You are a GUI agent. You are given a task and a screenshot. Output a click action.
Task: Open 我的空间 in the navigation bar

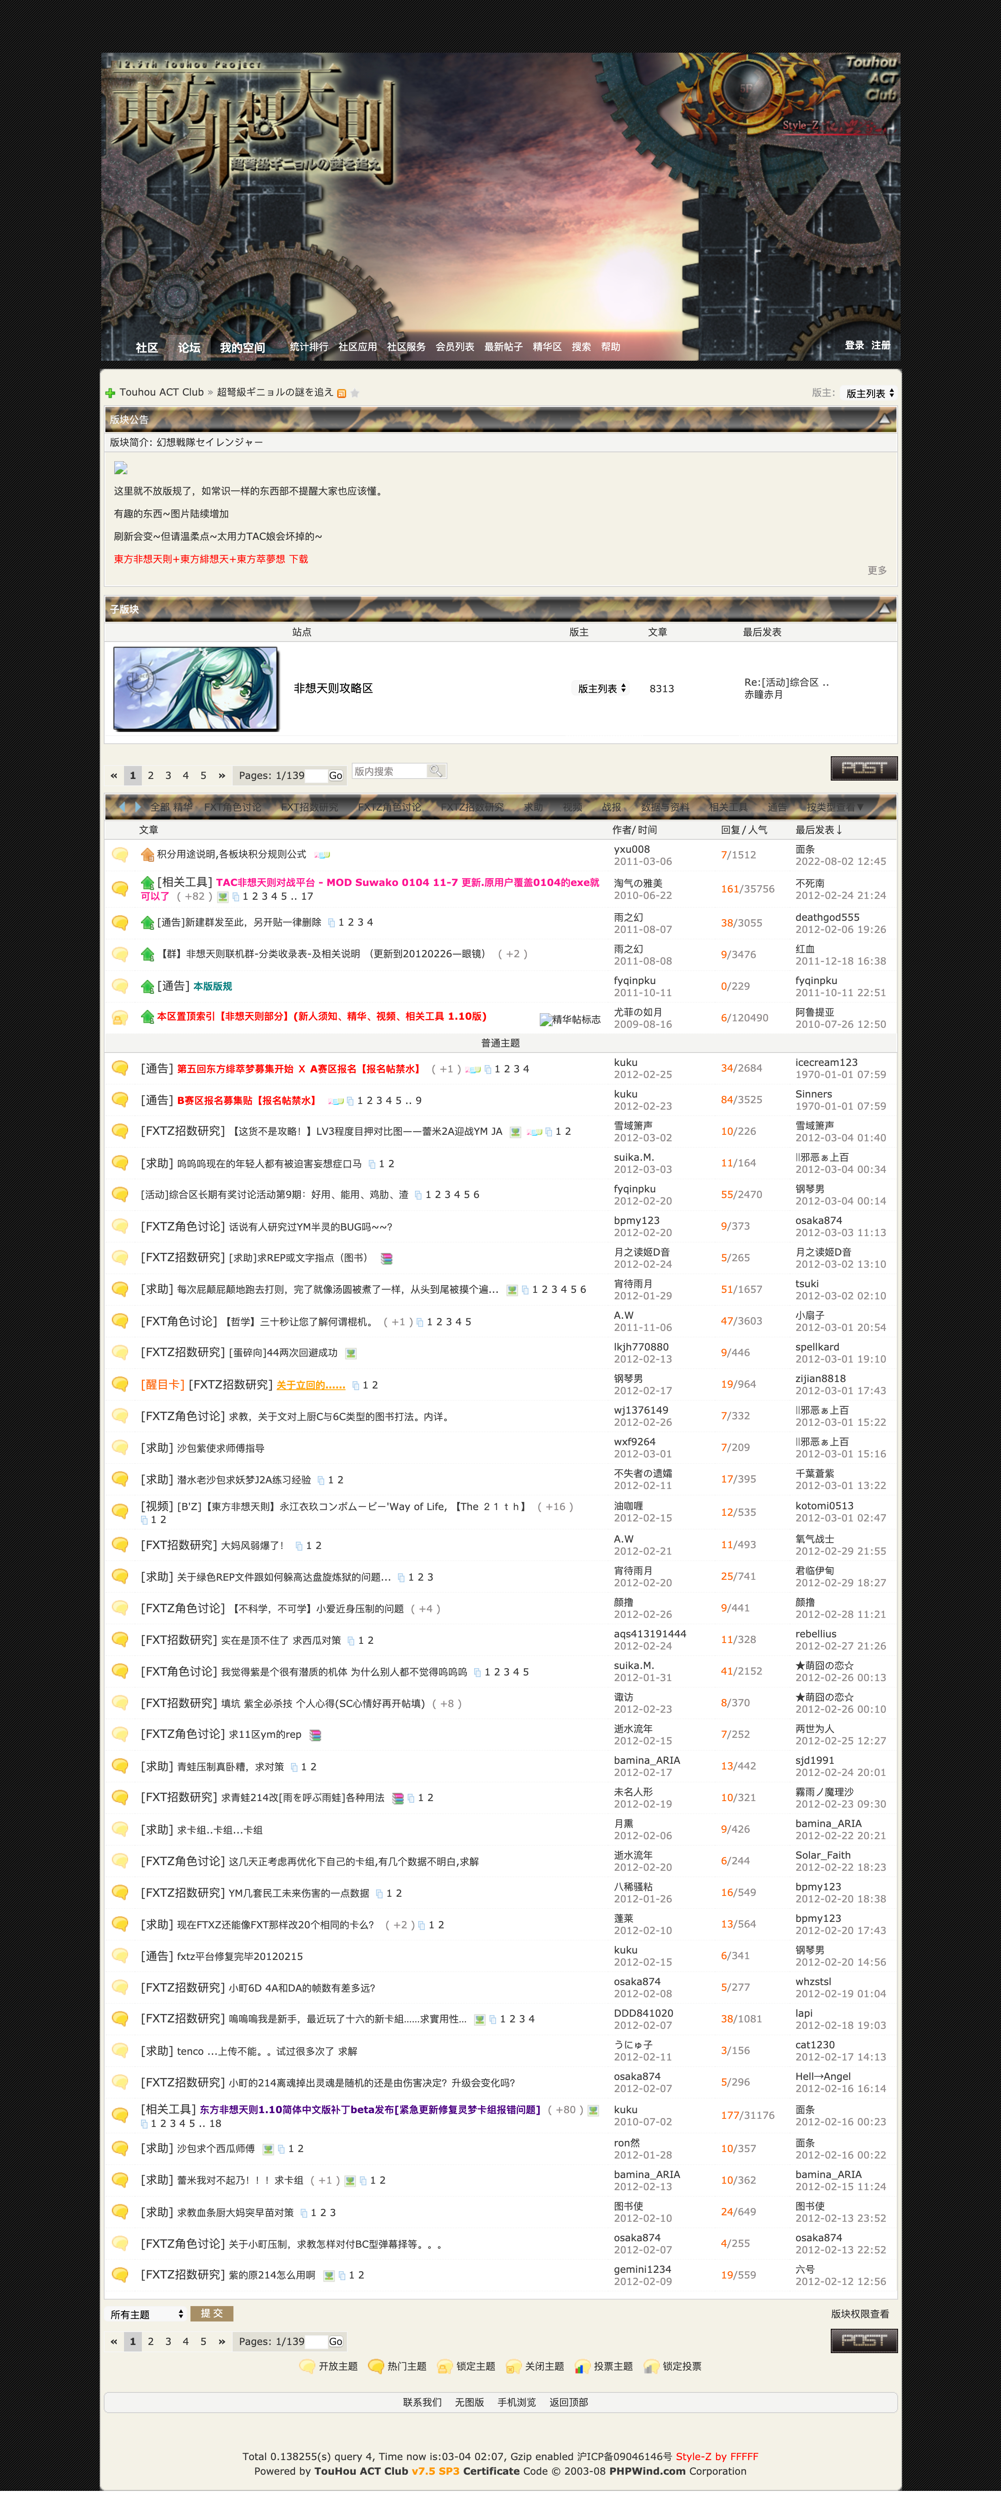click(242, 347)
